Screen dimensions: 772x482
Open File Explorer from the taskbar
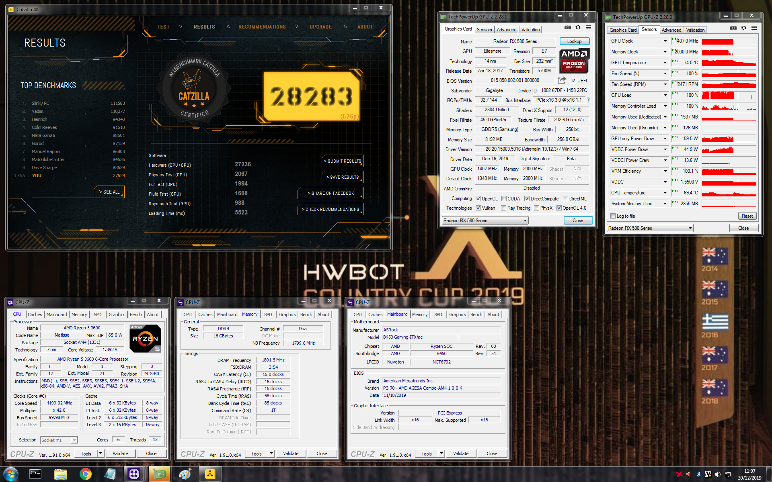click(60, 474)
